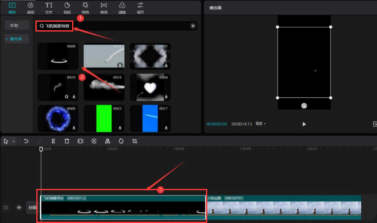
Task: Redo the last undone action
Action: coord(40,141)
